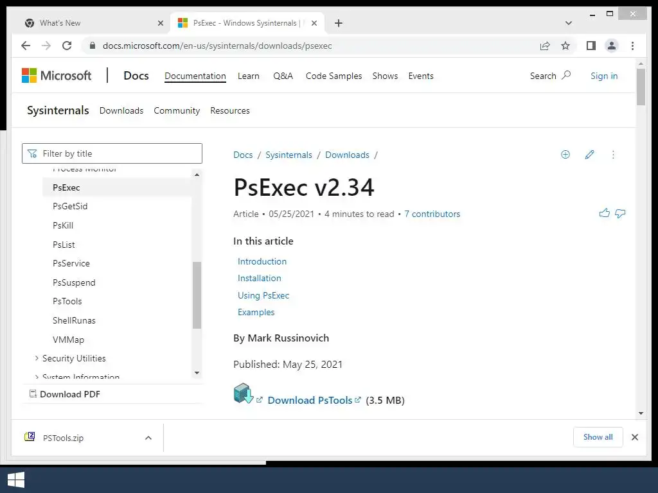Give thumbs up feedback
658x493 pixels.
[604, 213]
